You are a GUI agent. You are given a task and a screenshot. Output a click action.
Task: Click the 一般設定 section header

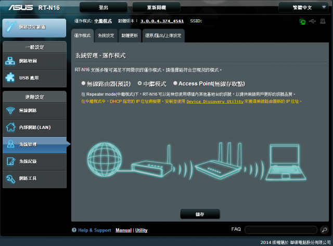pyautogui.click(x=35, y=47)
